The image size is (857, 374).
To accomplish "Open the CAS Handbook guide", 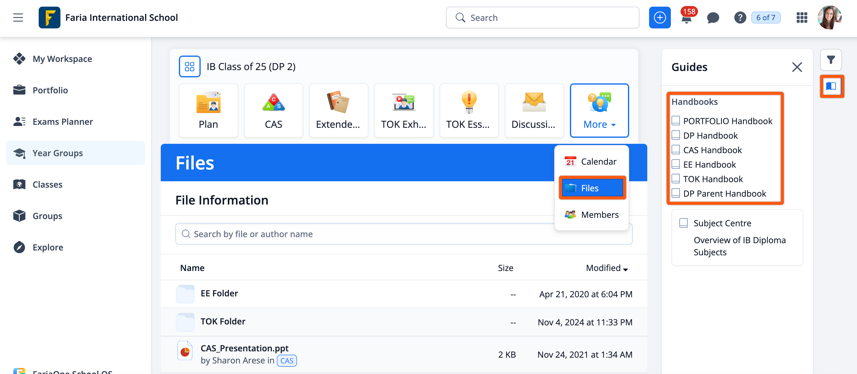I will tap(712, 150).
